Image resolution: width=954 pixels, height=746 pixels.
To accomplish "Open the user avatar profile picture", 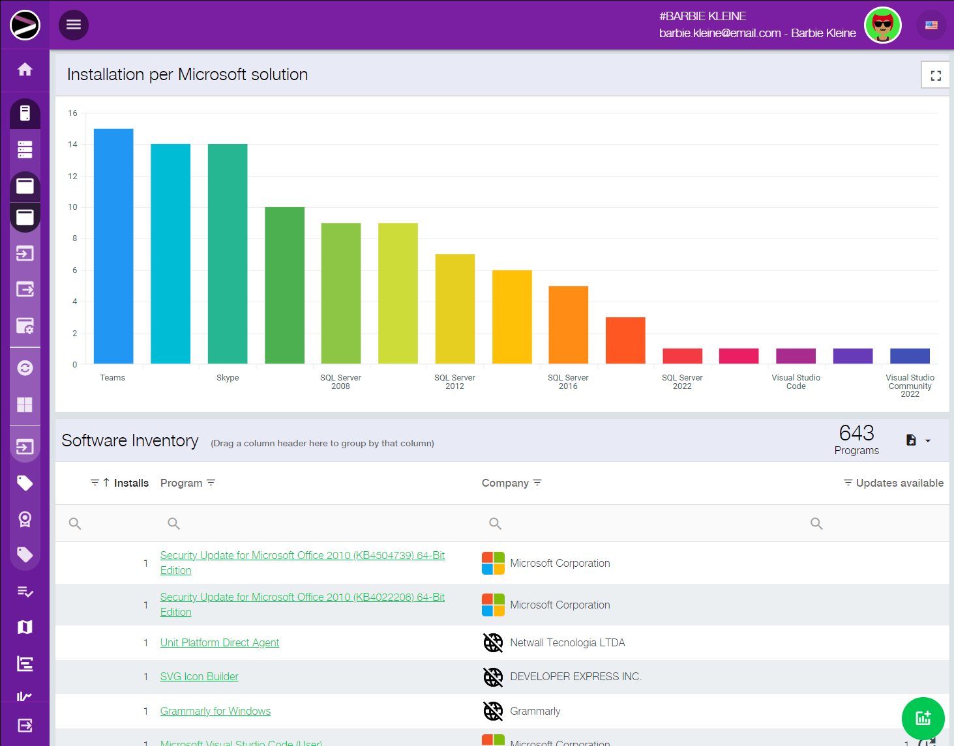I will 882,25.
